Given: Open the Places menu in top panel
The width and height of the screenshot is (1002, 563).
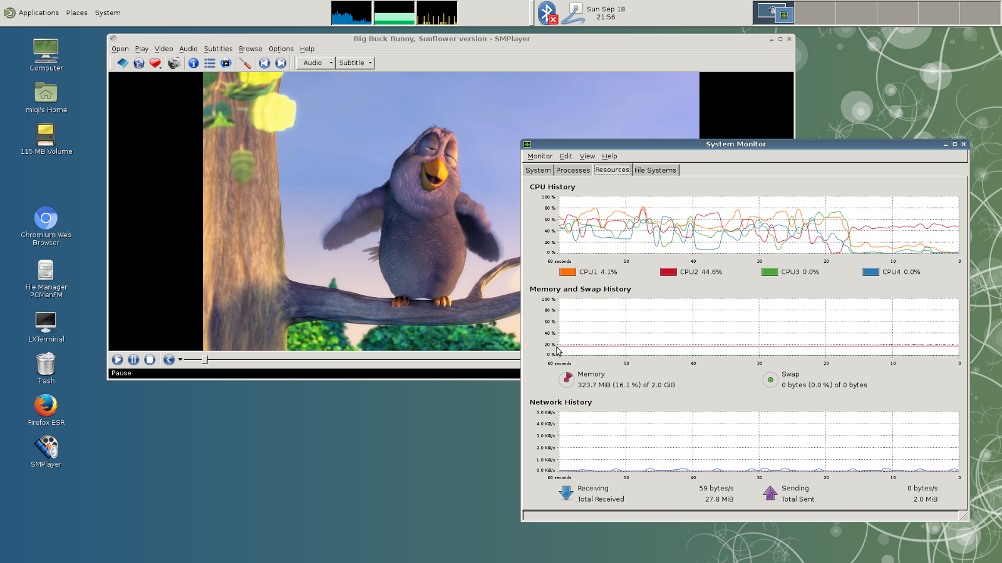Looking at the screenshot, I should point(77,13).
